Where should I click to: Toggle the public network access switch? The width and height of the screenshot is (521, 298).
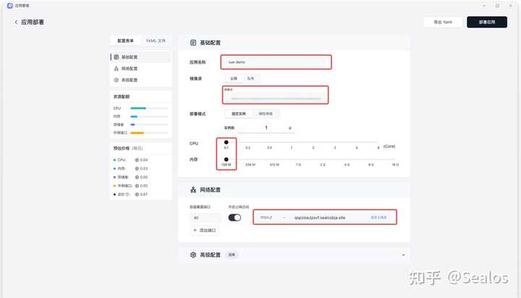(234, 218)
